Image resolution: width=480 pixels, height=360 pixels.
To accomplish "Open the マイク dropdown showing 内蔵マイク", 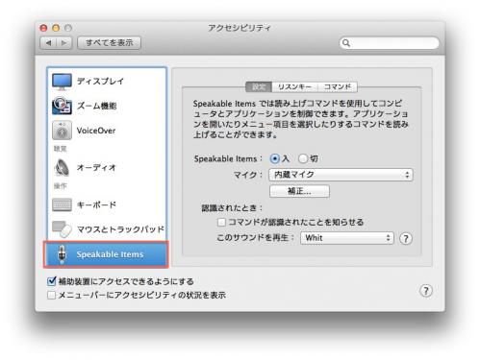I will pyautogui.click(x=341, y=175).
